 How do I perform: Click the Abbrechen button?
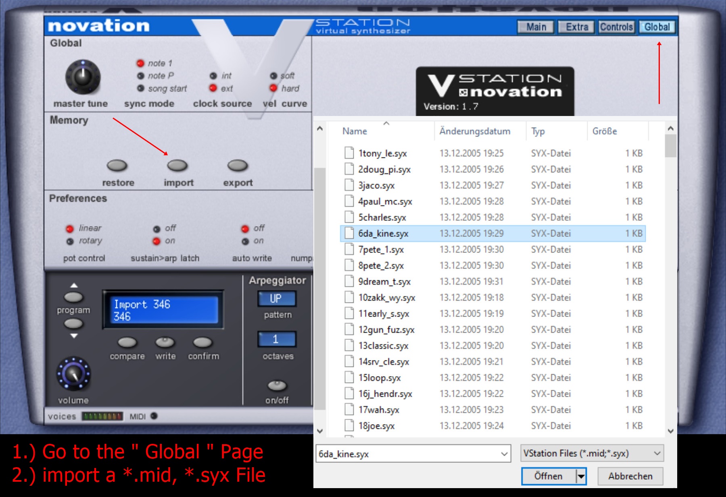point(630,476)
